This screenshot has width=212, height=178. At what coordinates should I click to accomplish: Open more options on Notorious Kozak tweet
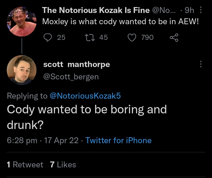(x=201, y=10)
